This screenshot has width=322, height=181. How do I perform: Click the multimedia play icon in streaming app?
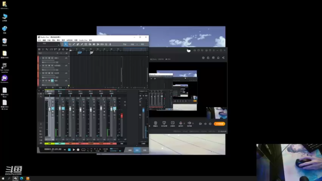click(x=173, y=123)
